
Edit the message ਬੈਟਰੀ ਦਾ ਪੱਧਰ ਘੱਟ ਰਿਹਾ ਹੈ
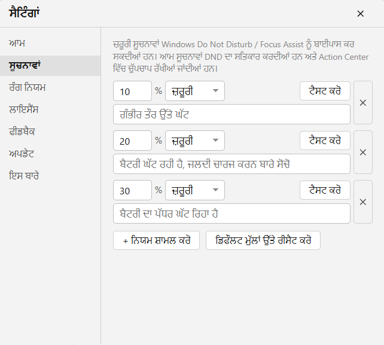[x=231, y=213]
